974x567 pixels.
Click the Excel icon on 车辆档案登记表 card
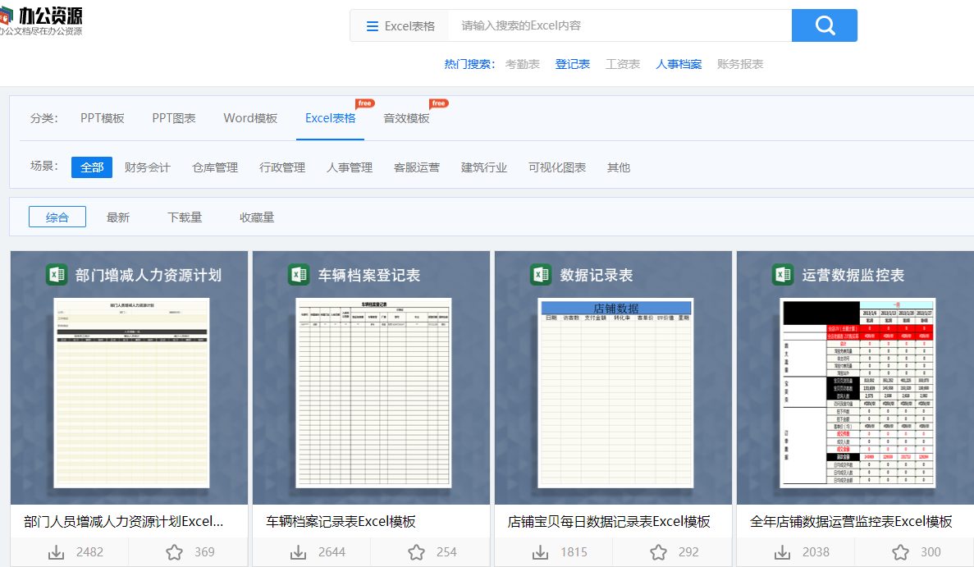pos(299,275)
